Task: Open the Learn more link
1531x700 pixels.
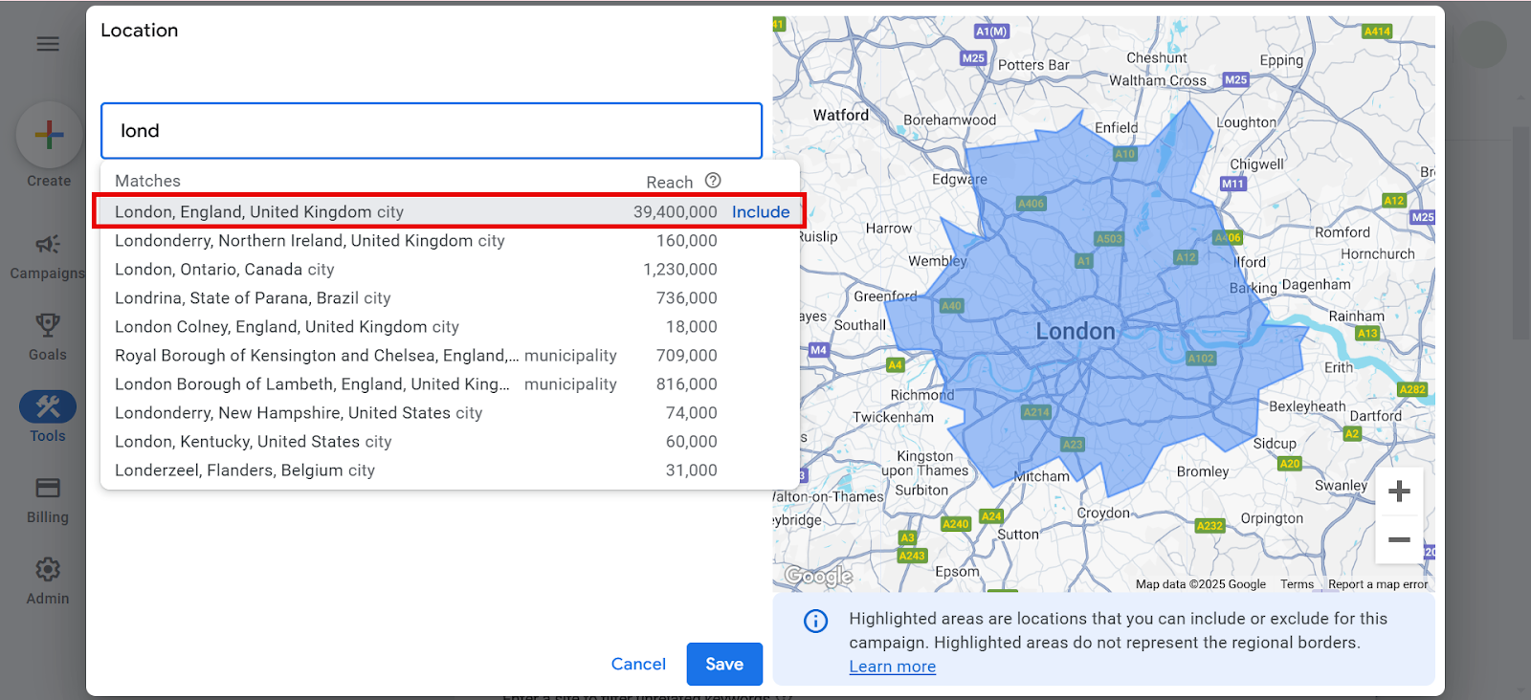Action: pyautogui.click(x=892, y=667)
